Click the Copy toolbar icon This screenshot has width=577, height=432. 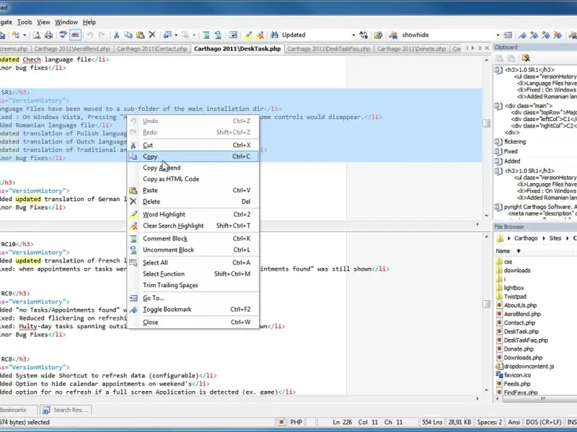(x=128, y=35)
